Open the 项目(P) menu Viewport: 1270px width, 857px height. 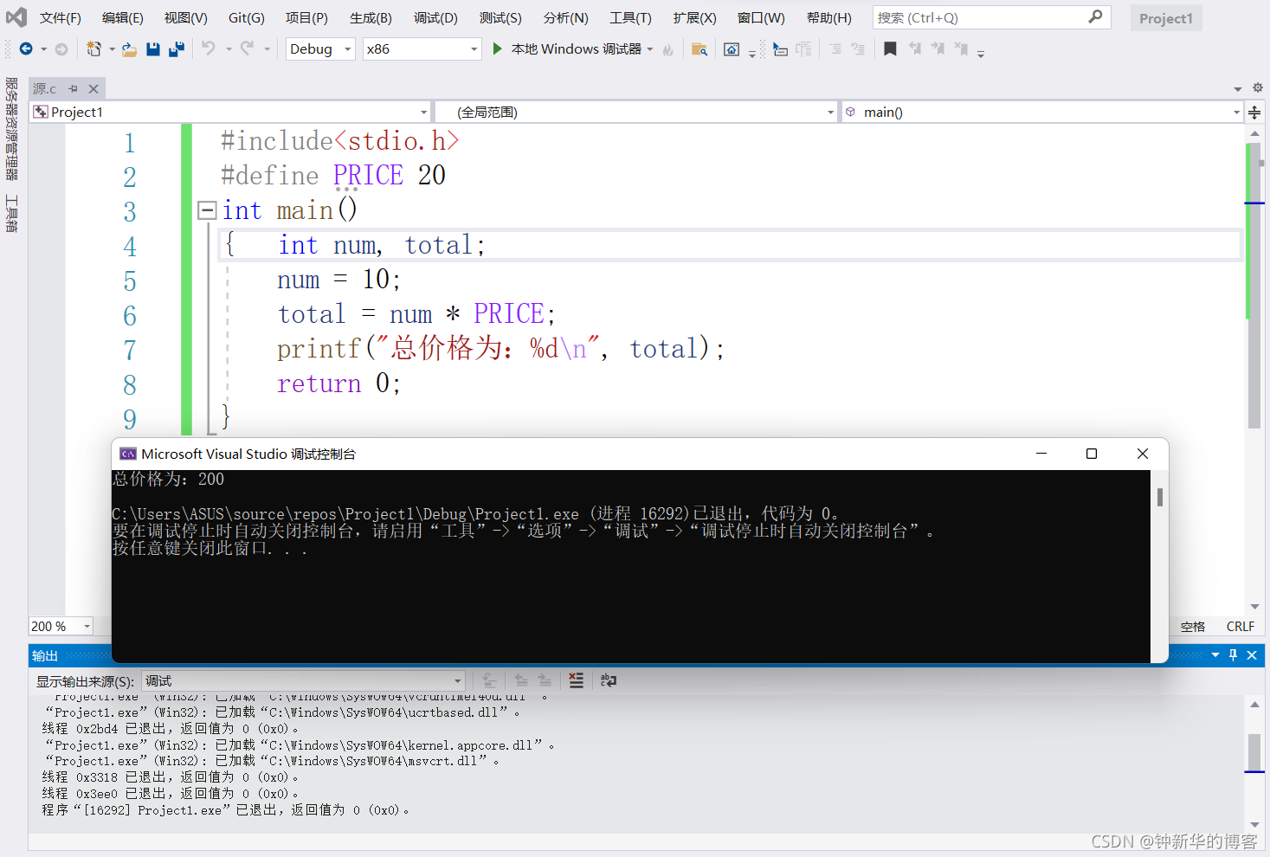(306, 17)
